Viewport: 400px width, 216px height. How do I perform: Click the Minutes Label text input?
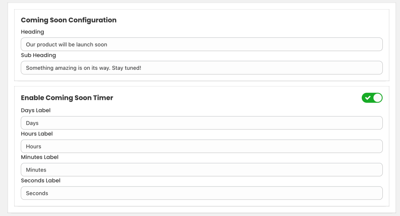point(202,170)
